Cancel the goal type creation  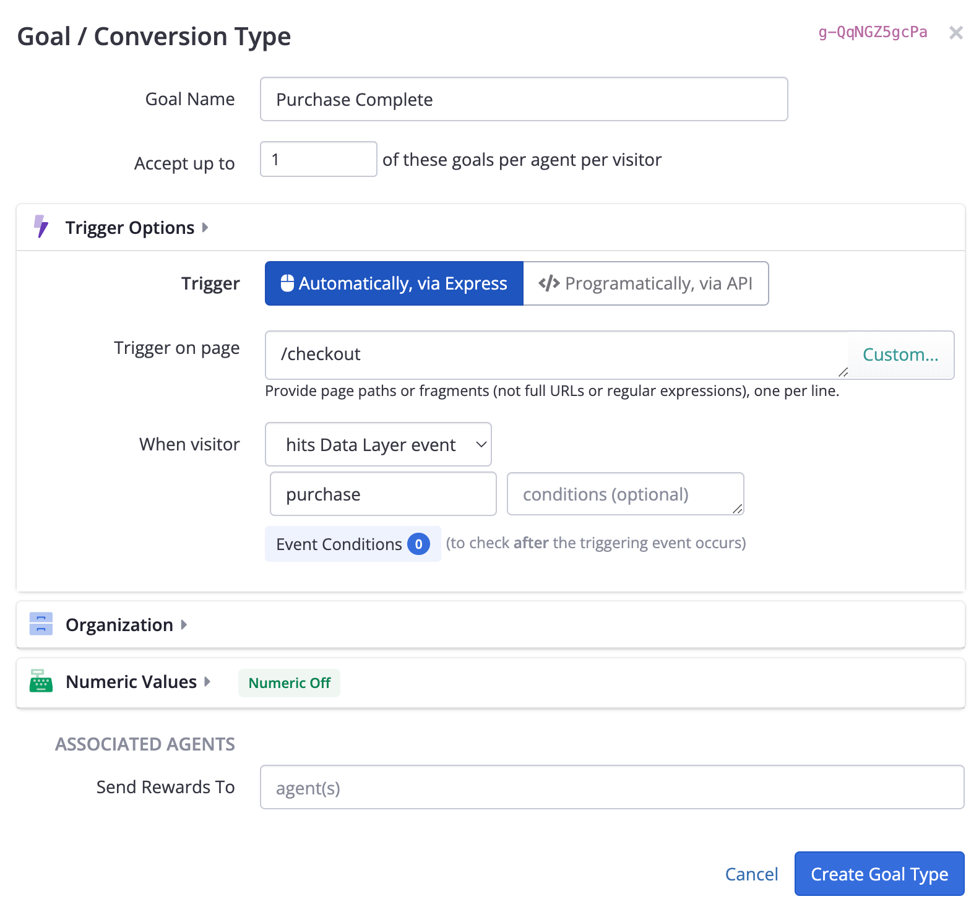751,874
